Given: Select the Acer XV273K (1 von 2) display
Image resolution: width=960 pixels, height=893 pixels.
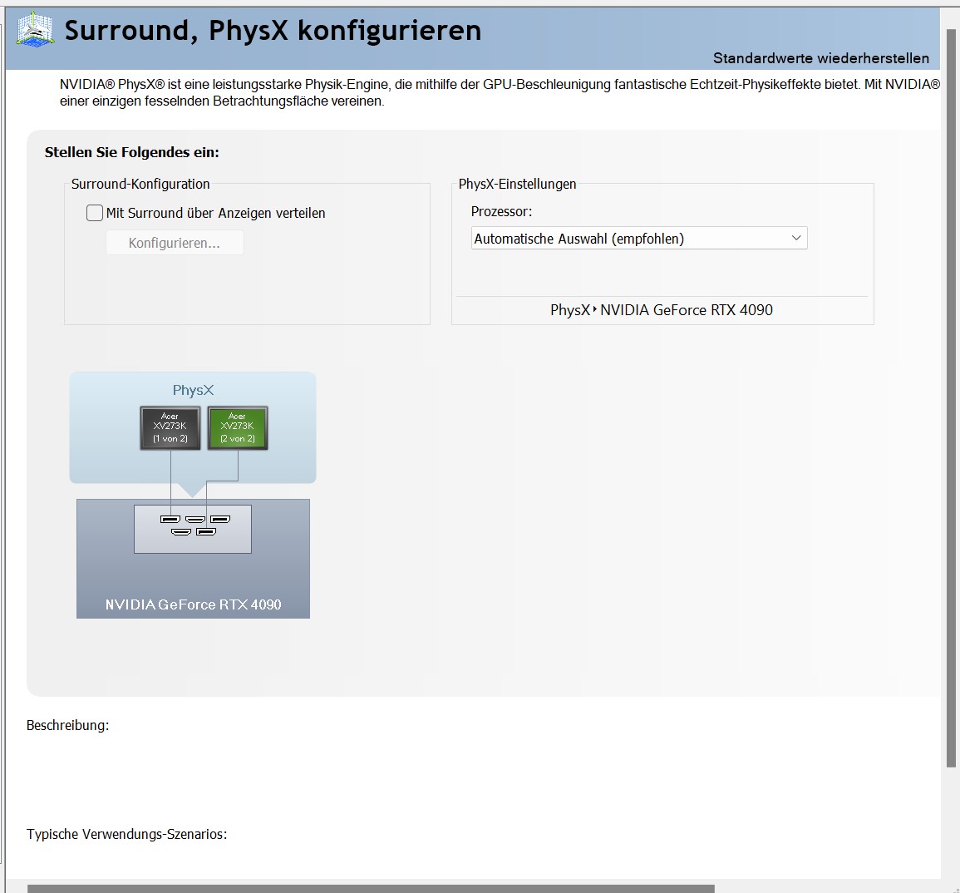Looking at the screenshot, I should pos(170,427).
